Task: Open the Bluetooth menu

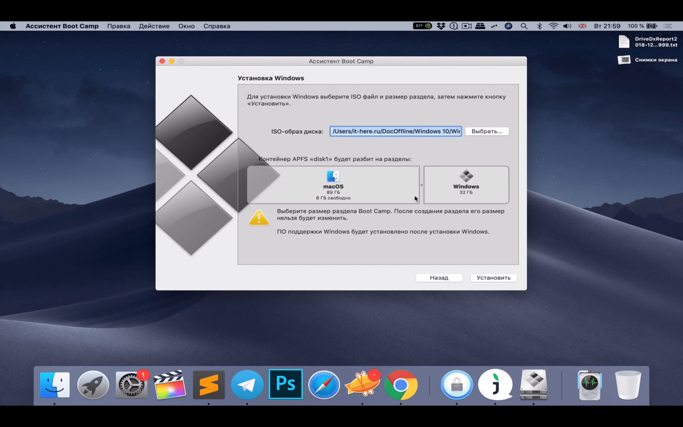Action: point(539,26)
